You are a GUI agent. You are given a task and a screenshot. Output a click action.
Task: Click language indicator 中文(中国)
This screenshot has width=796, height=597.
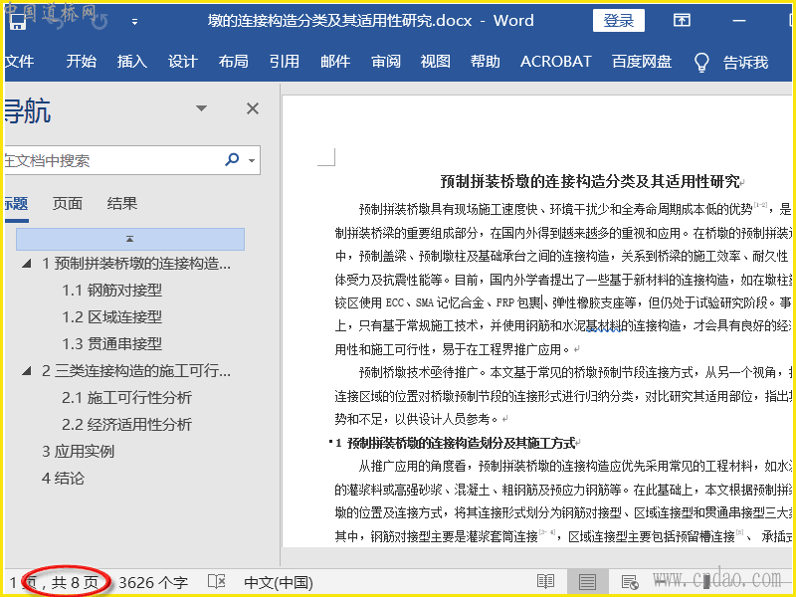279,582
